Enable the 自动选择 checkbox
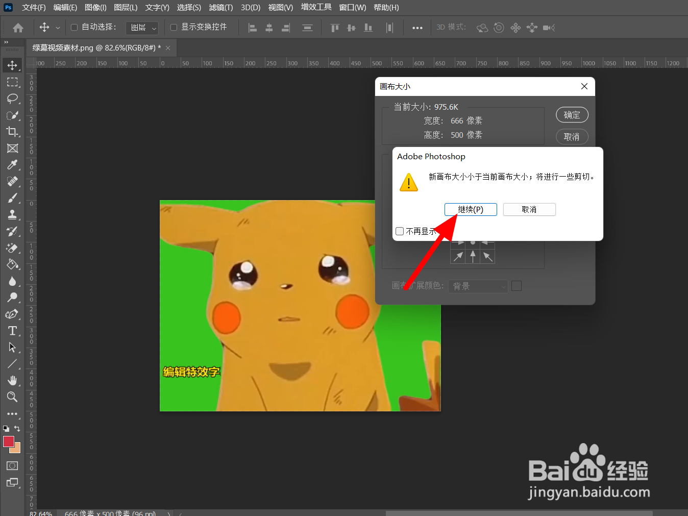The height and width of the screenshot is (516, 688). pyautogui.click(x=74, y=28)
